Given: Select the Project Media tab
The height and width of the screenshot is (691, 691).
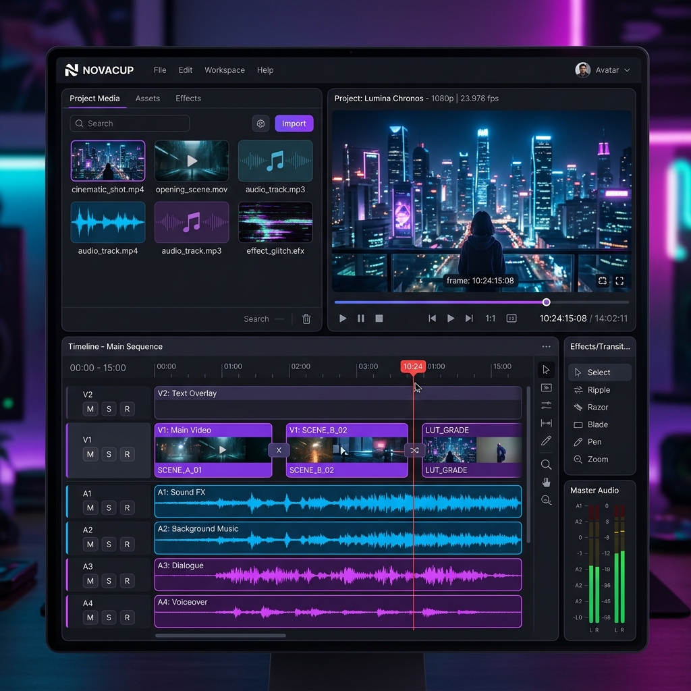Looking at the screenshot, I should 94,99.
